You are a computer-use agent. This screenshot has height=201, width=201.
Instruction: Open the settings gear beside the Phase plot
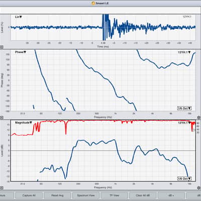[x=199, y=117]
